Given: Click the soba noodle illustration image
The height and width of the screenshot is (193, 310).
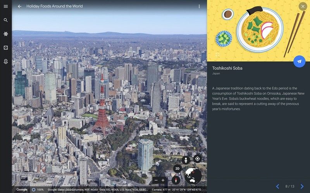Looking at the screenshot, I should (x=258, y=31).
